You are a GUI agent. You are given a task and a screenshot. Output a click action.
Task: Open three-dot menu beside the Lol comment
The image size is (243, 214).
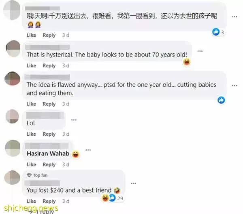pyautogui.click(x=74, y=120)
